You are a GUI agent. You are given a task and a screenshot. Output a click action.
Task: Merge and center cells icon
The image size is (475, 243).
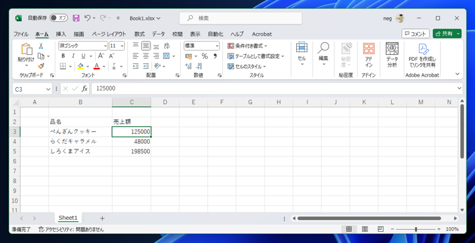166,56
